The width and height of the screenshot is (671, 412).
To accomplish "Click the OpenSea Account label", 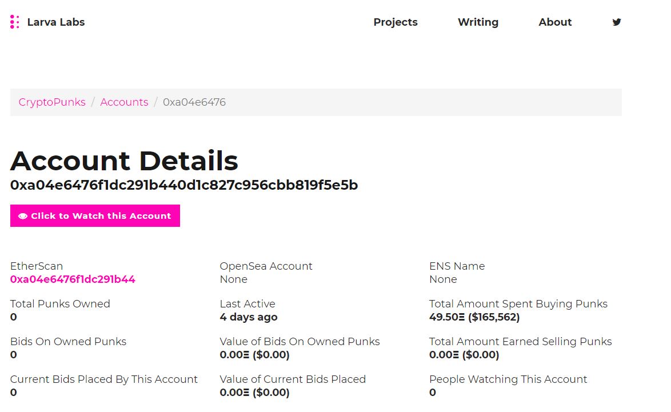I will (x=266, y=266).
